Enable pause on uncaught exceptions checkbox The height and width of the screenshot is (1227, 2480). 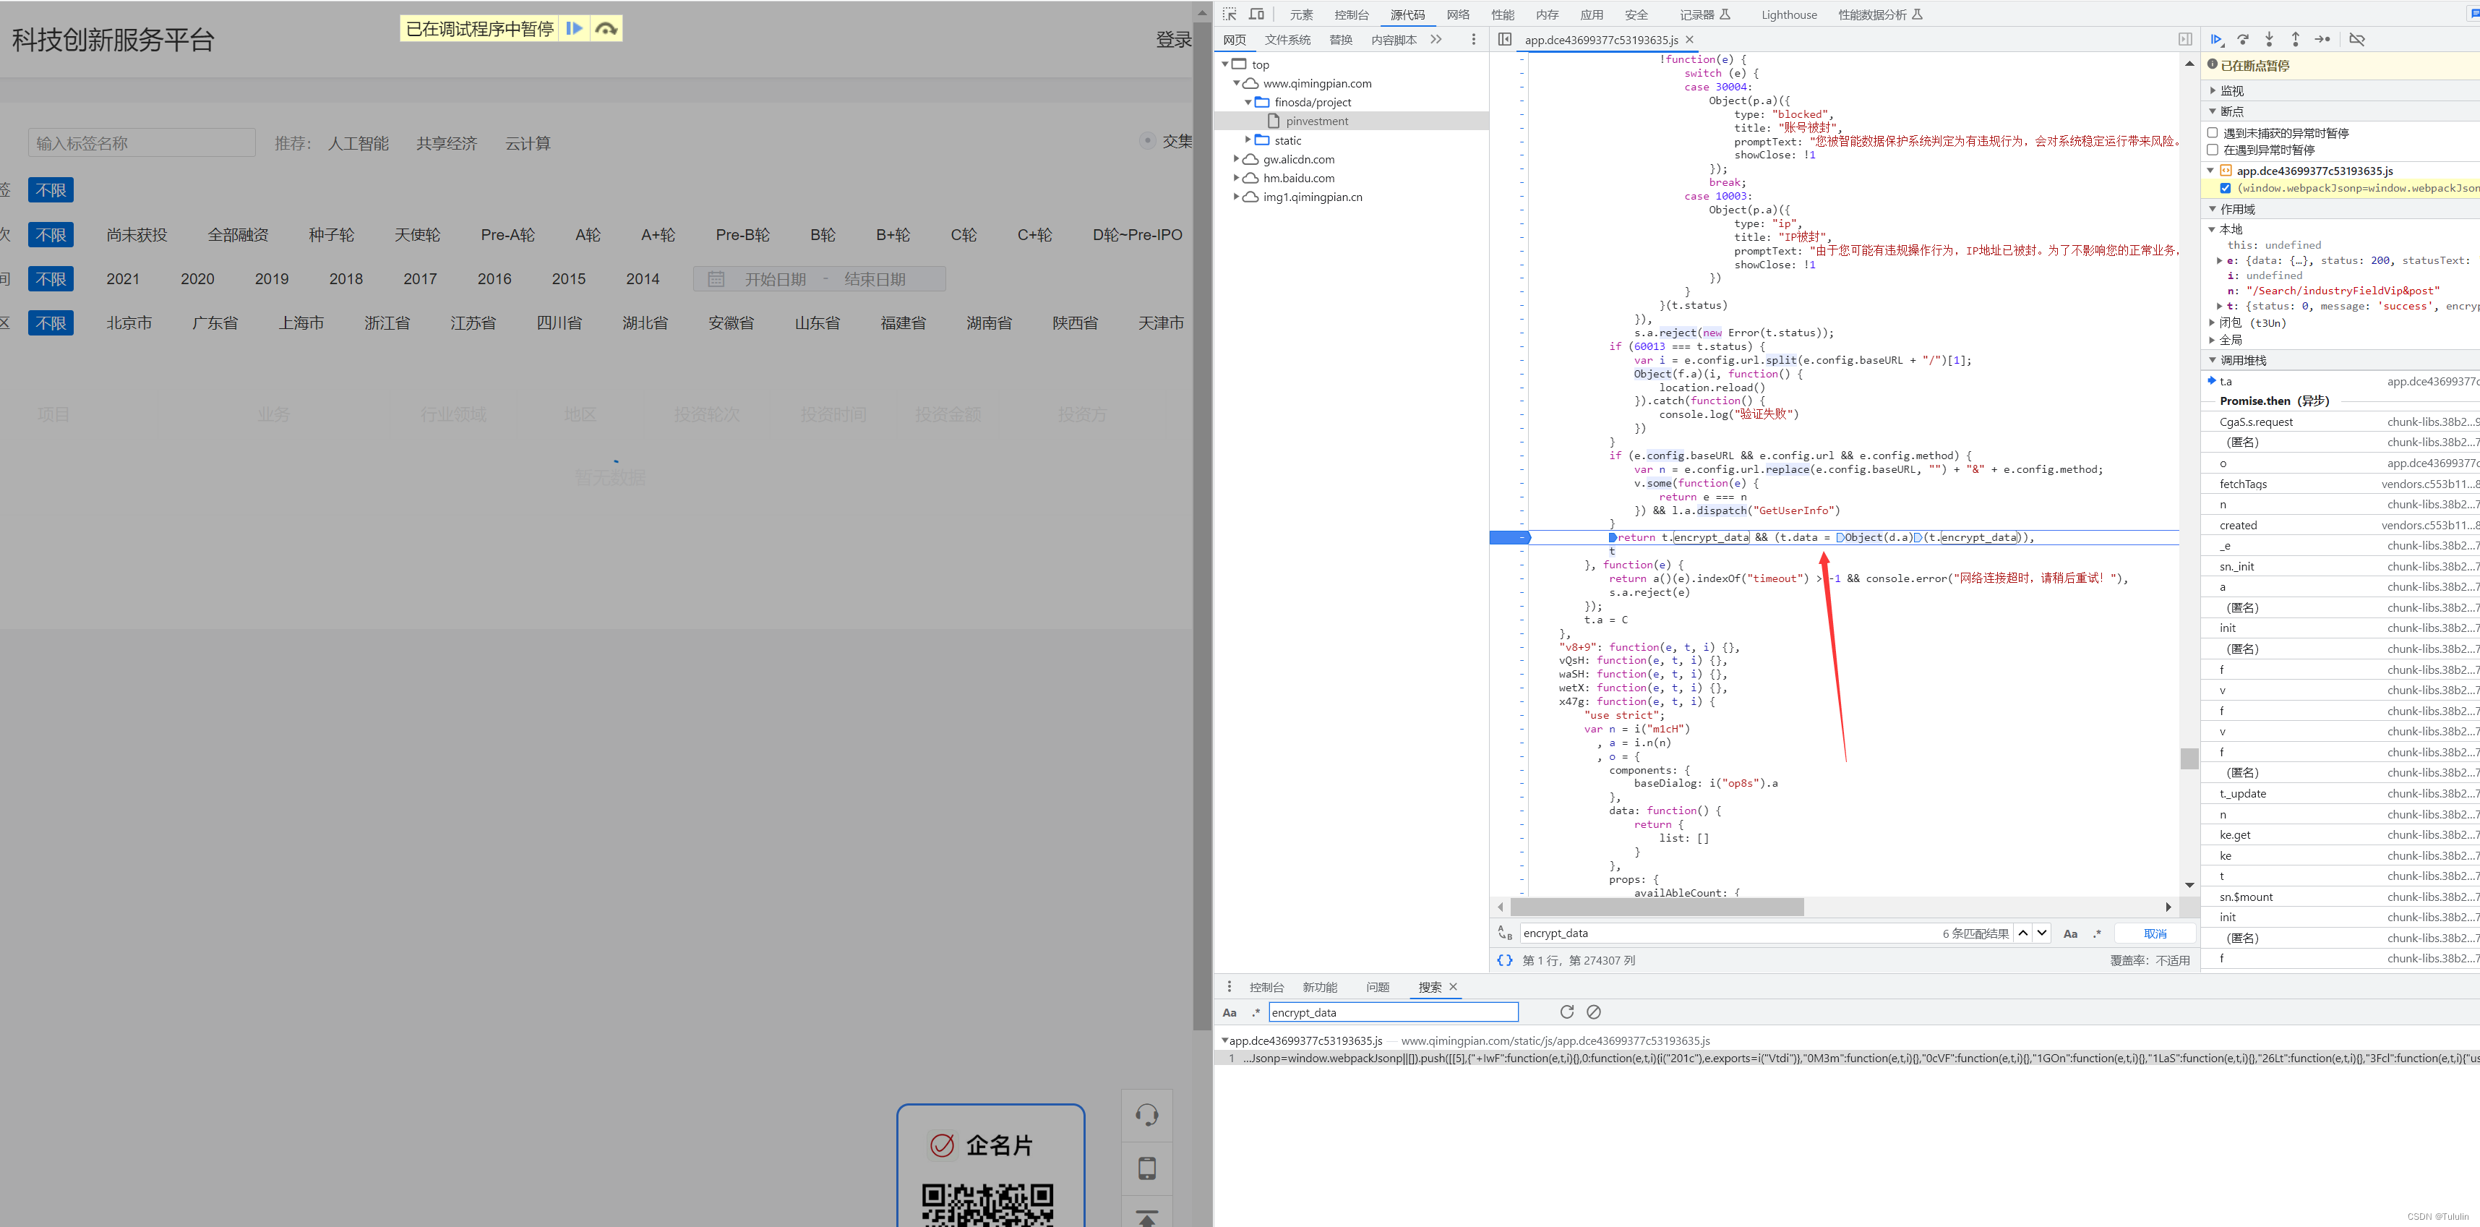[2213, 133]
